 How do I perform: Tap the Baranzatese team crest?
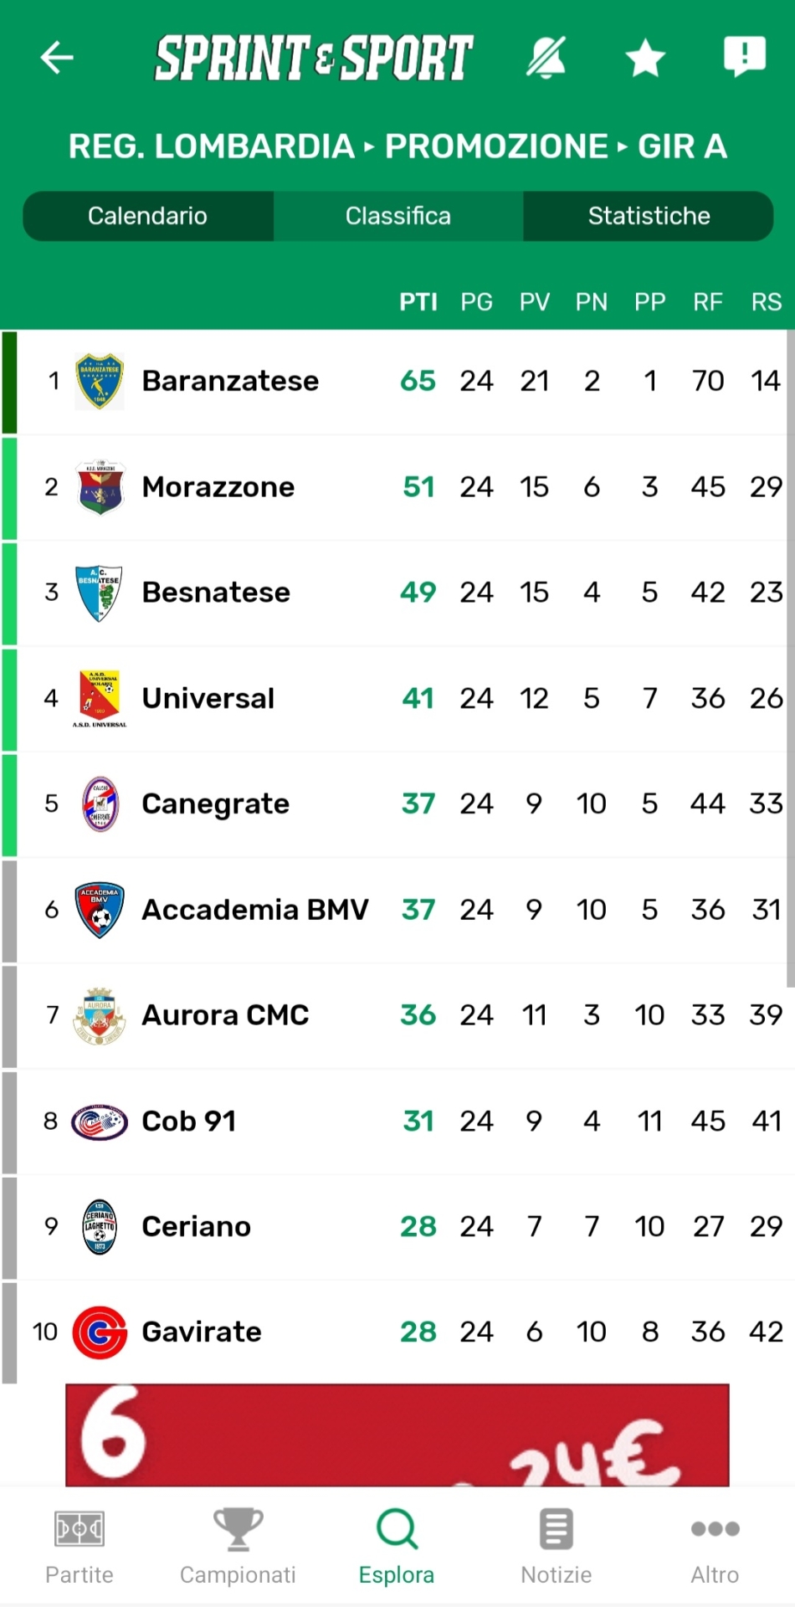100,382
